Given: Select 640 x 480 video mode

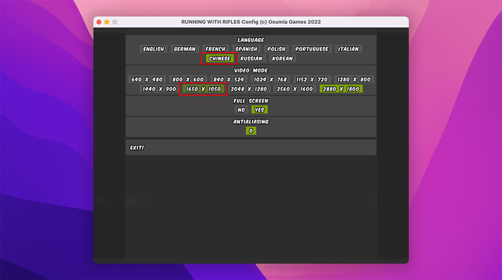Looking at the screenshot, I should 147,80.
